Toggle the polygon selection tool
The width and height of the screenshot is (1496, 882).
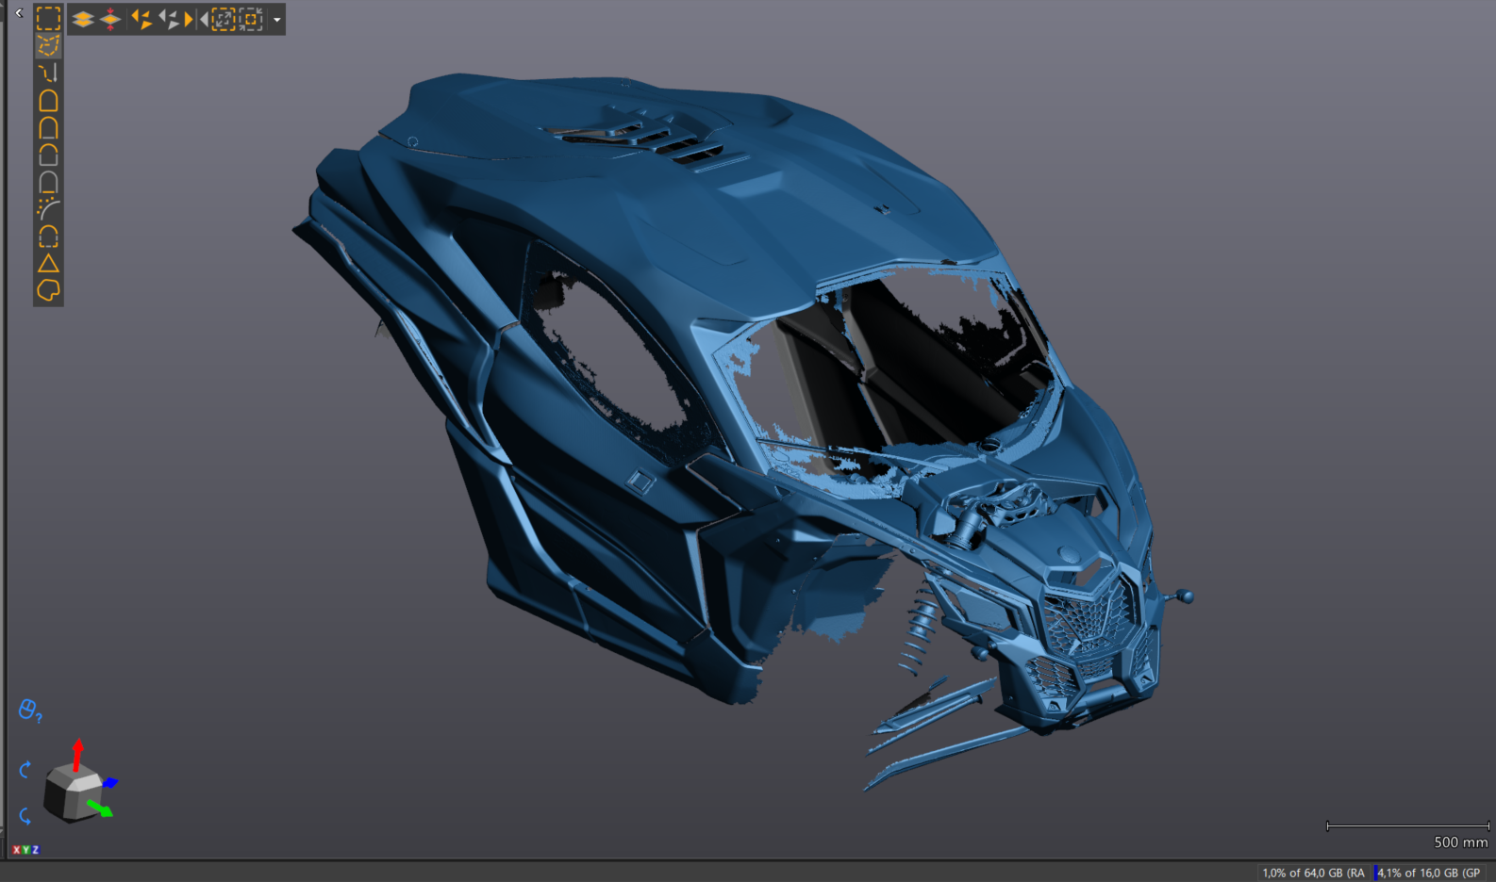(48, 45)
